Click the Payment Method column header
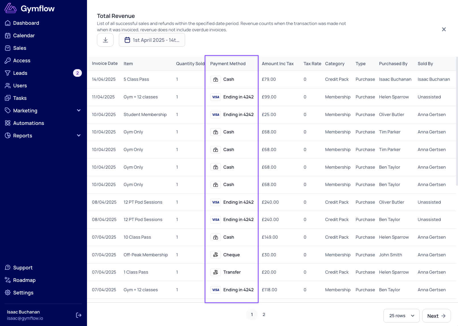 pos(228,64)
